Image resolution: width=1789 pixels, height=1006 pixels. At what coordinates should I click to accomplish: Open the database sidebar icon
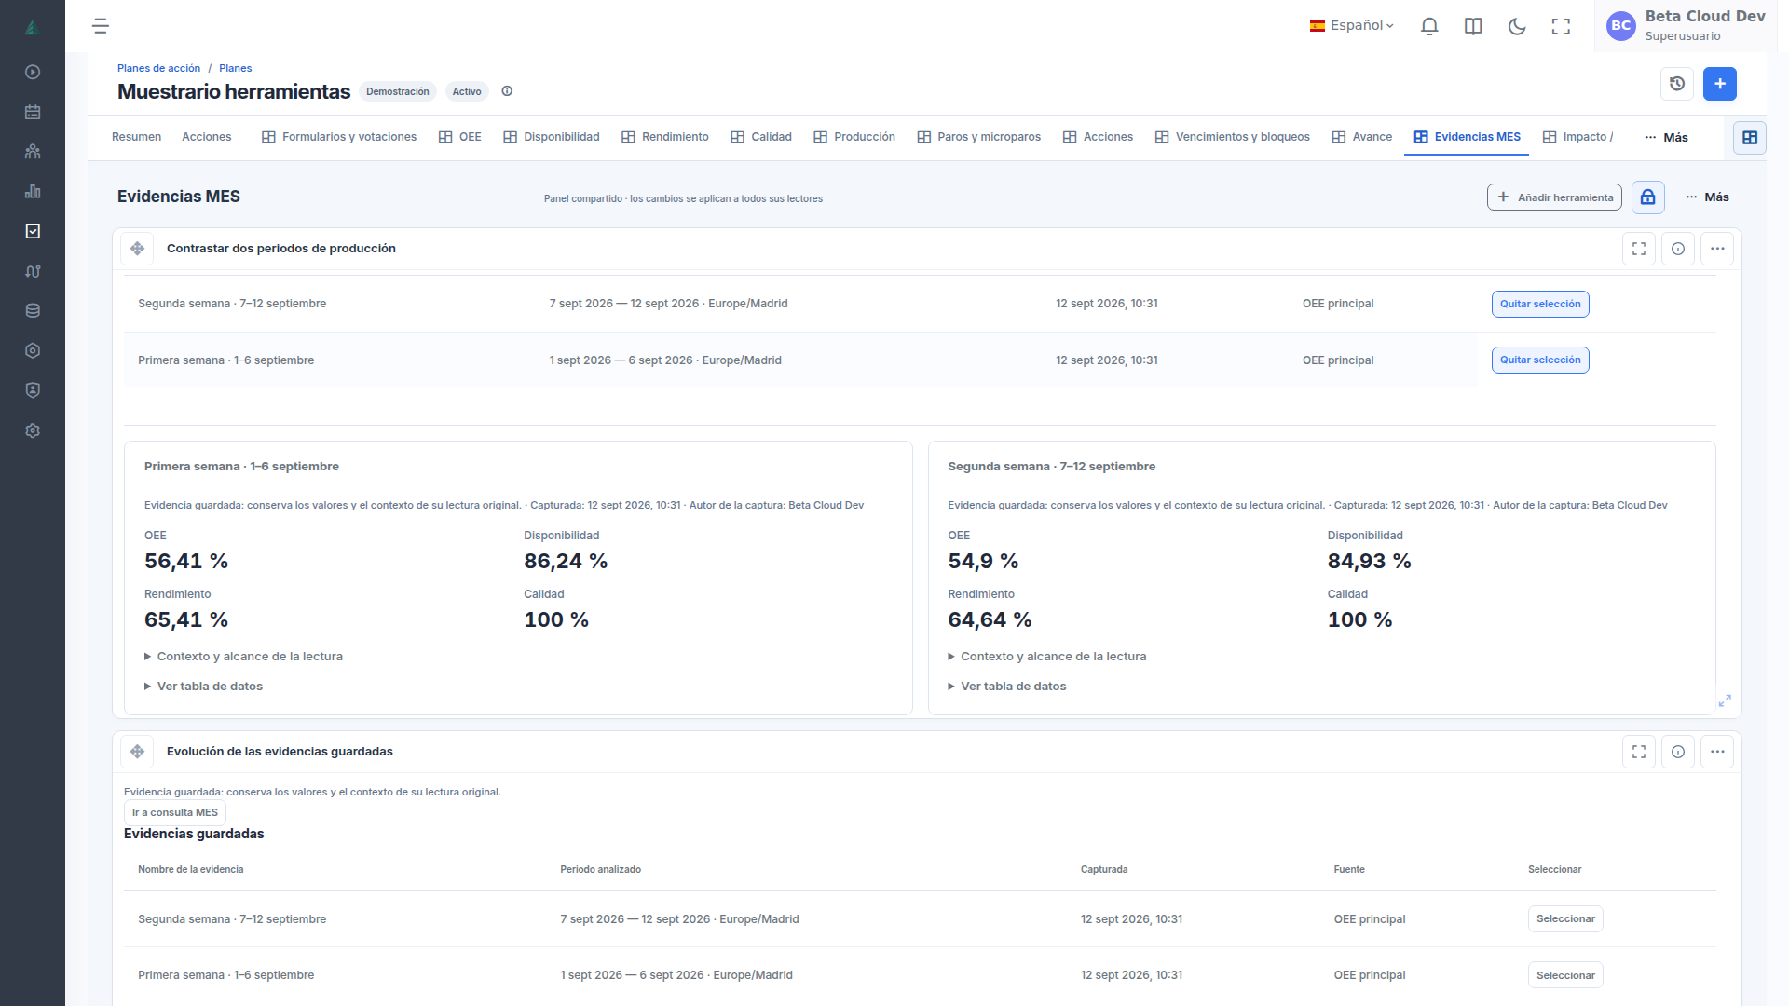33,310
